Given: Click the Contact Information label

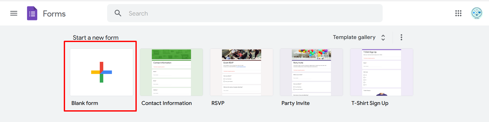Looking at the screenshot, I should (x=167, y=103).
